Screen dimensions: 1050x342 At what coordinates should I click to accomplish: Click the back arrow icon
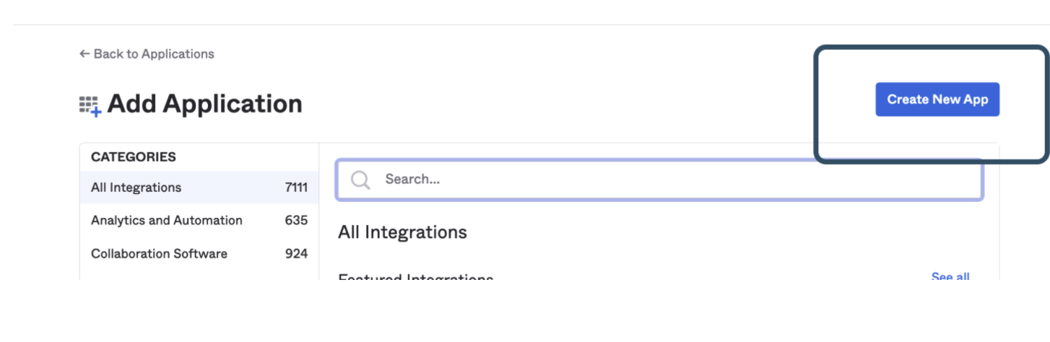(x=84, y=54)
